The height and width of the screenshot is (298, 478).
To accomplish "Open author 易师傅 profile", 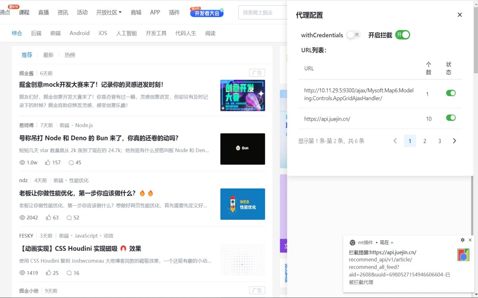I will point(27,125).
